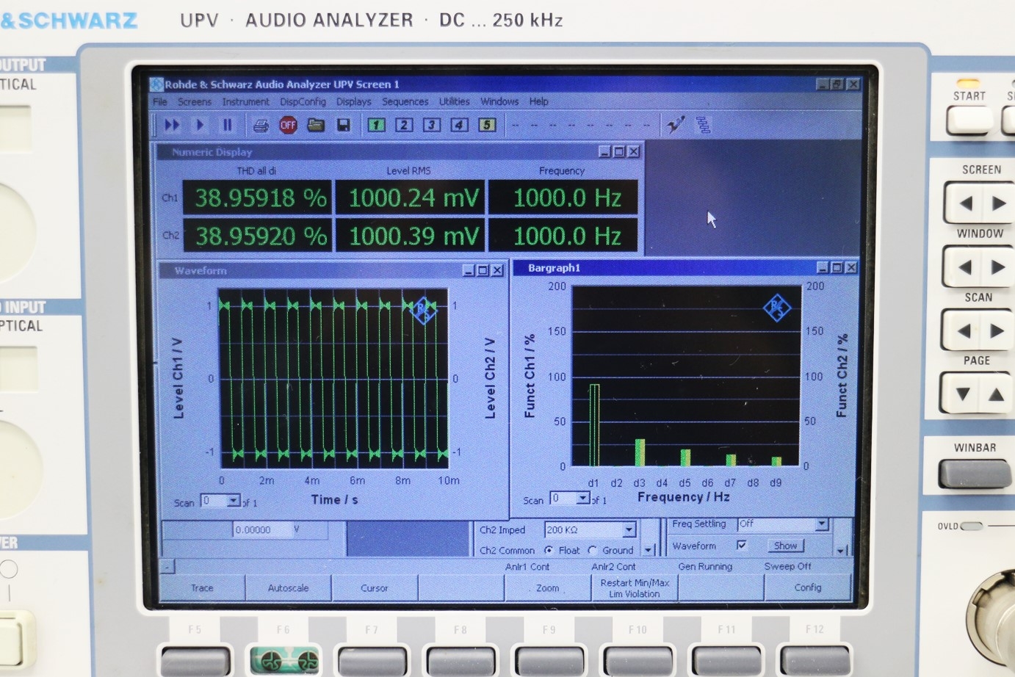Click the Gen Running status text
This screenshot has width=1015, height=677.
pyautogui.click(x=705, y=566)
